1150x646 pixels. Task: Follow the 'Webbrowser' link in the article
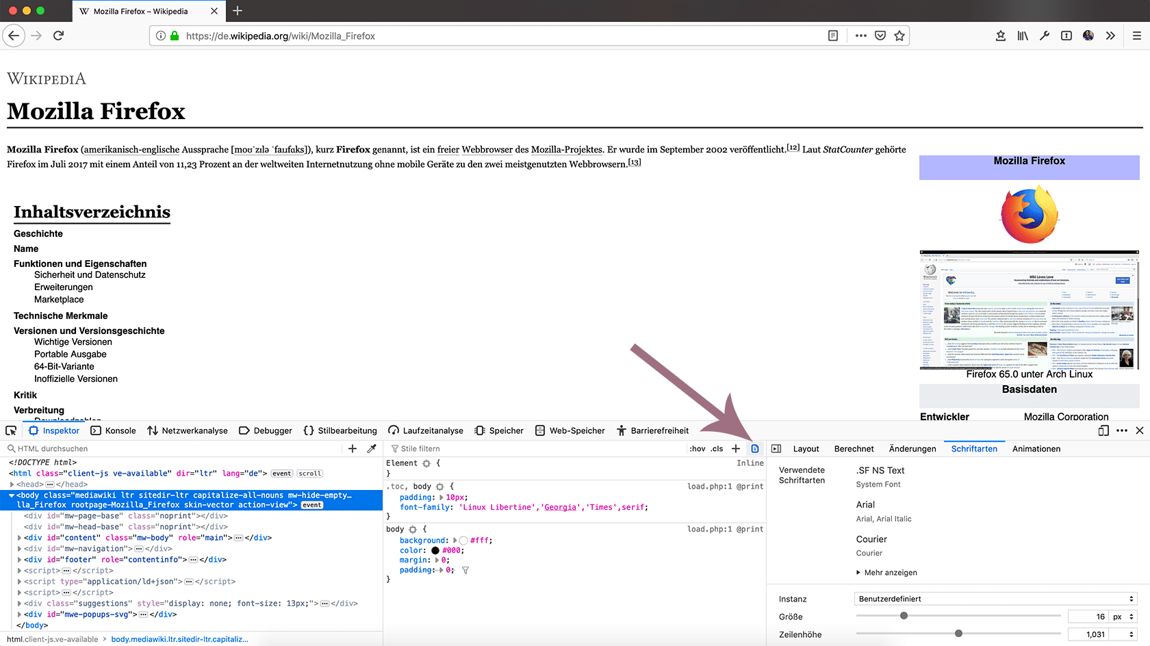tap(487, 149)
